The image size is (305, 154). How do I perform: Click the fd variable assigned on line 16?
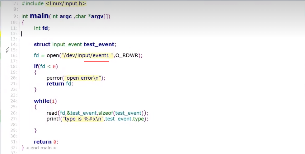pos(36,56)
